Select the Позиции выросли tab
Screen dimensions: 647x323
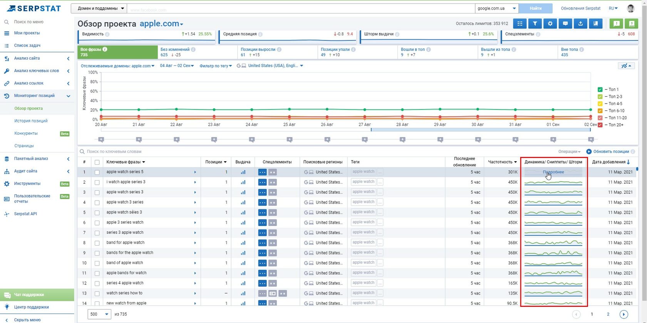click(277, 52)
